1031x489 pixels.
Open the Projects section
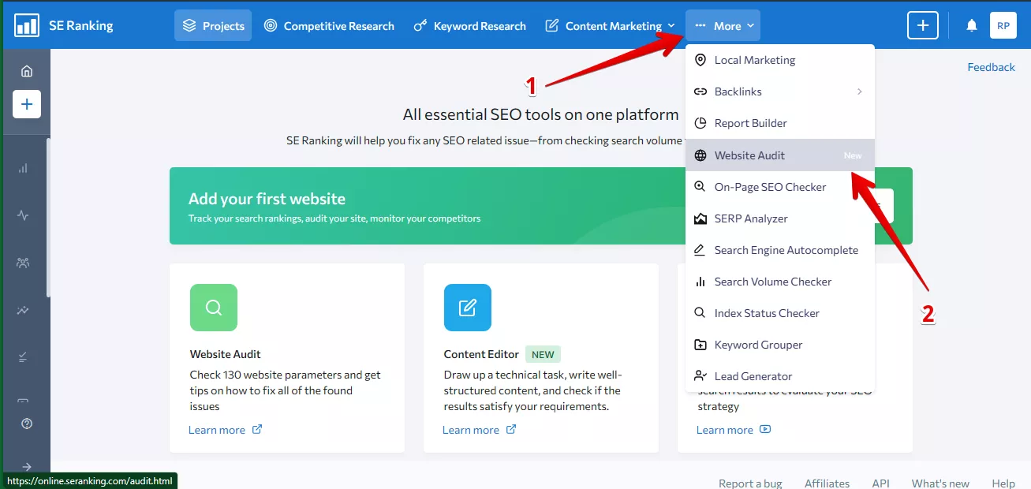coord(213,25)
